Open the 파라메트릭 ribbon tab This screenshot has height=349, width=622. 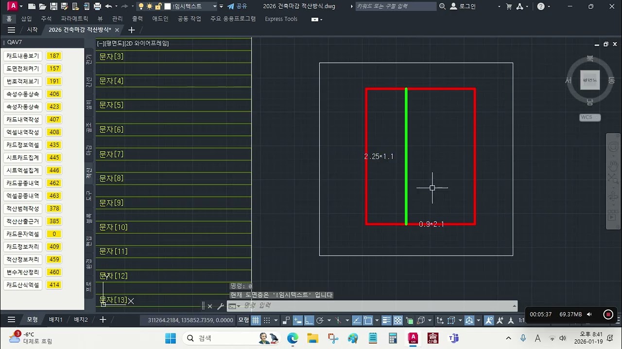click(74, 19)
